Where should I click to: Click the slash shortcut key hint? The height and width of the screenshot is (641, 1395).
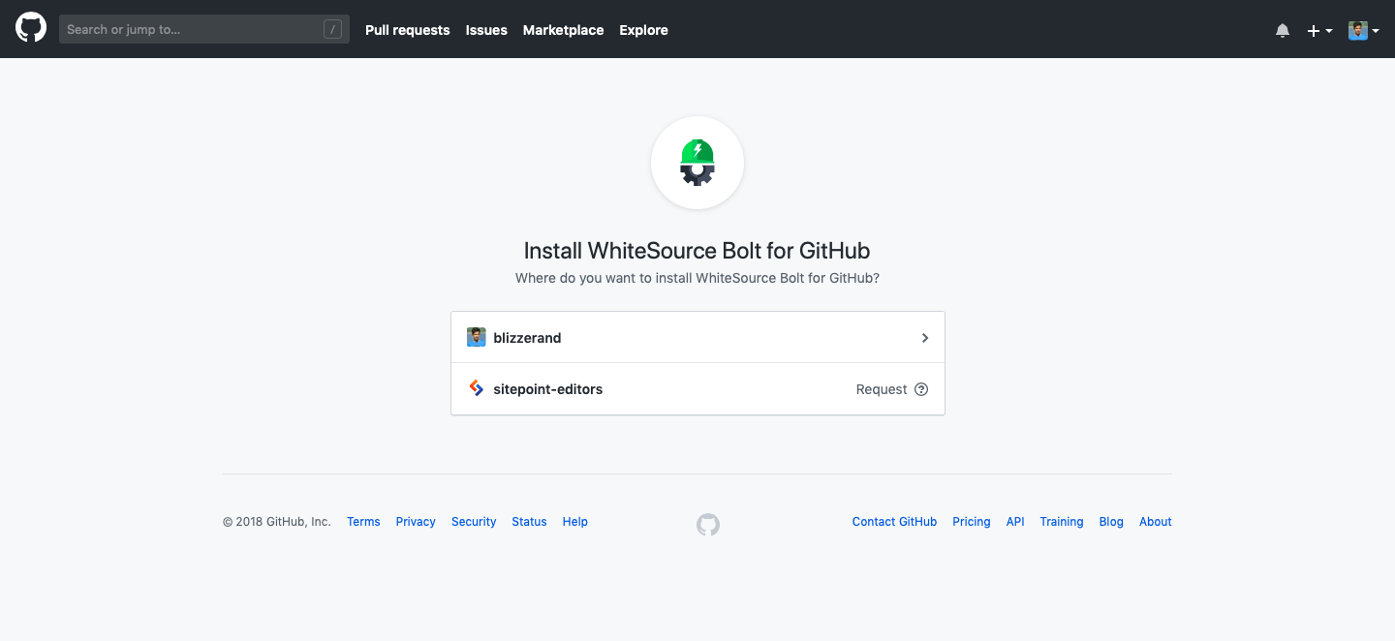(332, 29)
